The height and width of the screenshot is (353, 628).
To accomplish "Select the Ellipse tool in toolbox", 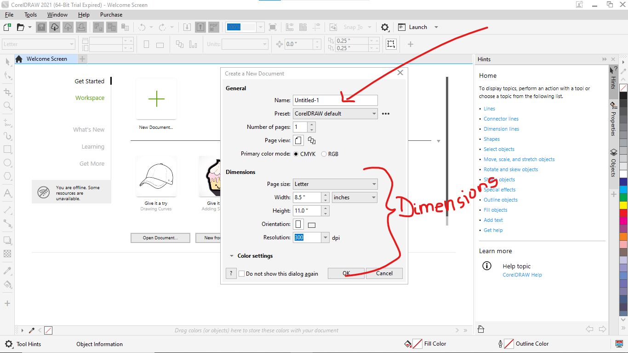I will (x=7, y=162).
